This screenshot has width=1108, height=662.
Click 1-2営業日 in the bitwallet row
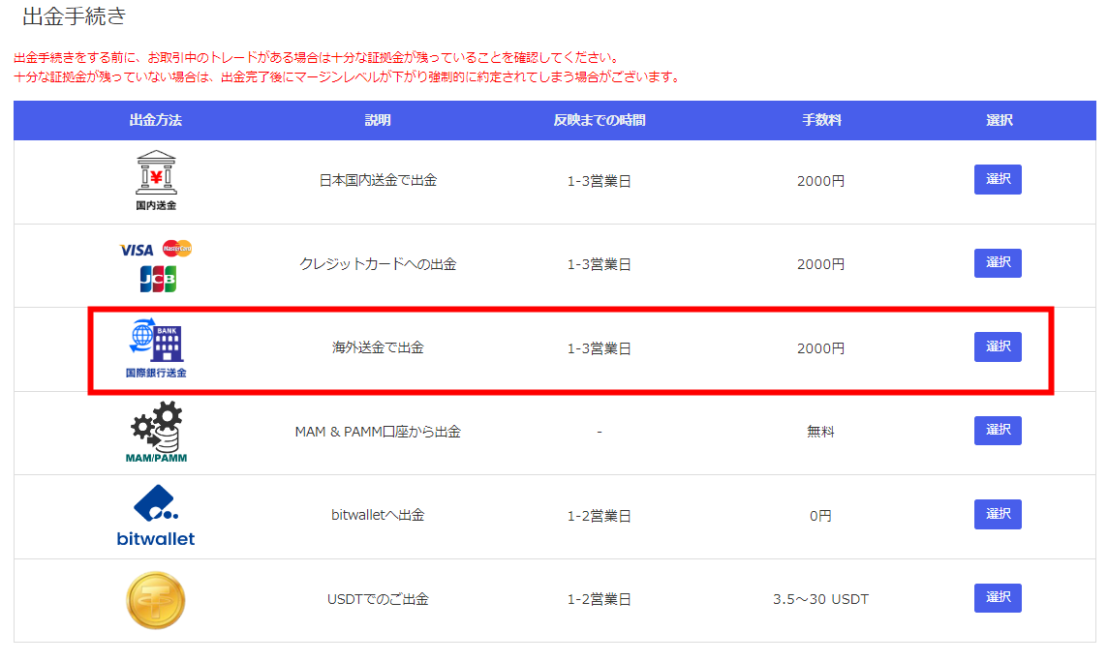tap(600, 516)
